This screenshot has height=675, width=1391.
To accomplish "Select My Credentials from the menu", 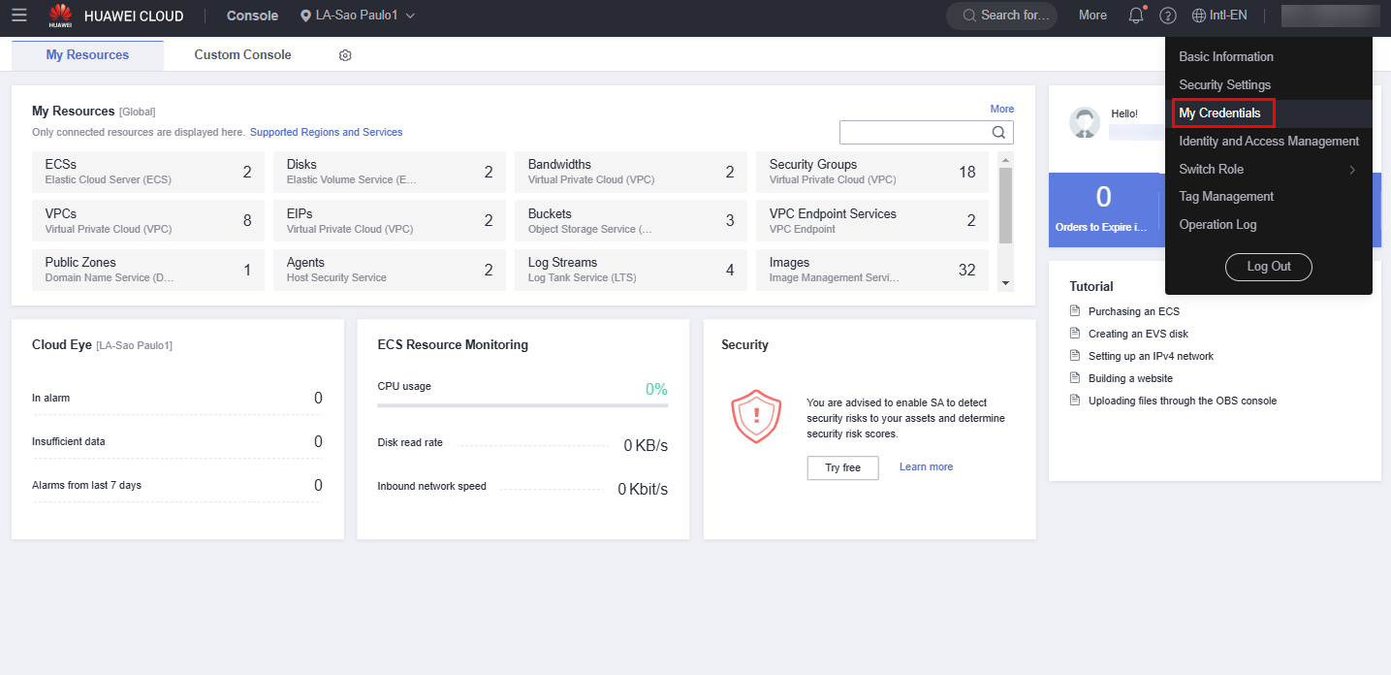I will [1220, 113].
